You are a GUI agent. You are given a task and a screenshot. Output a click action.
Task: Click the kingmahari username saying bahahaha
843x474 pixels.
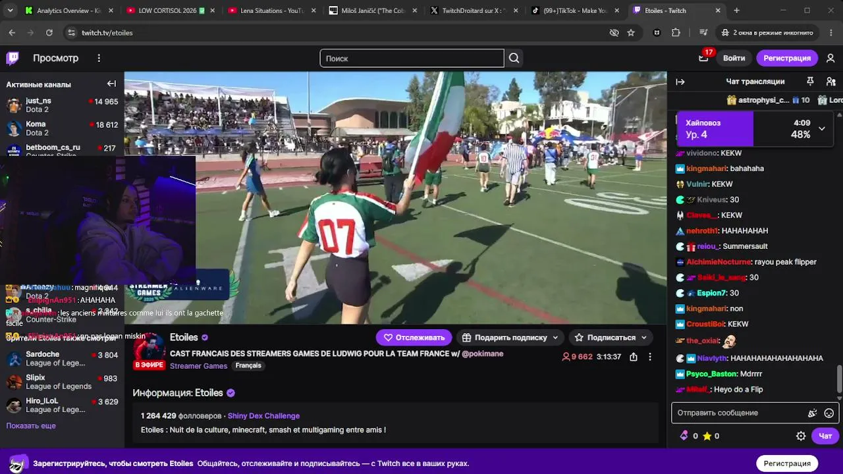coord(706,169)
